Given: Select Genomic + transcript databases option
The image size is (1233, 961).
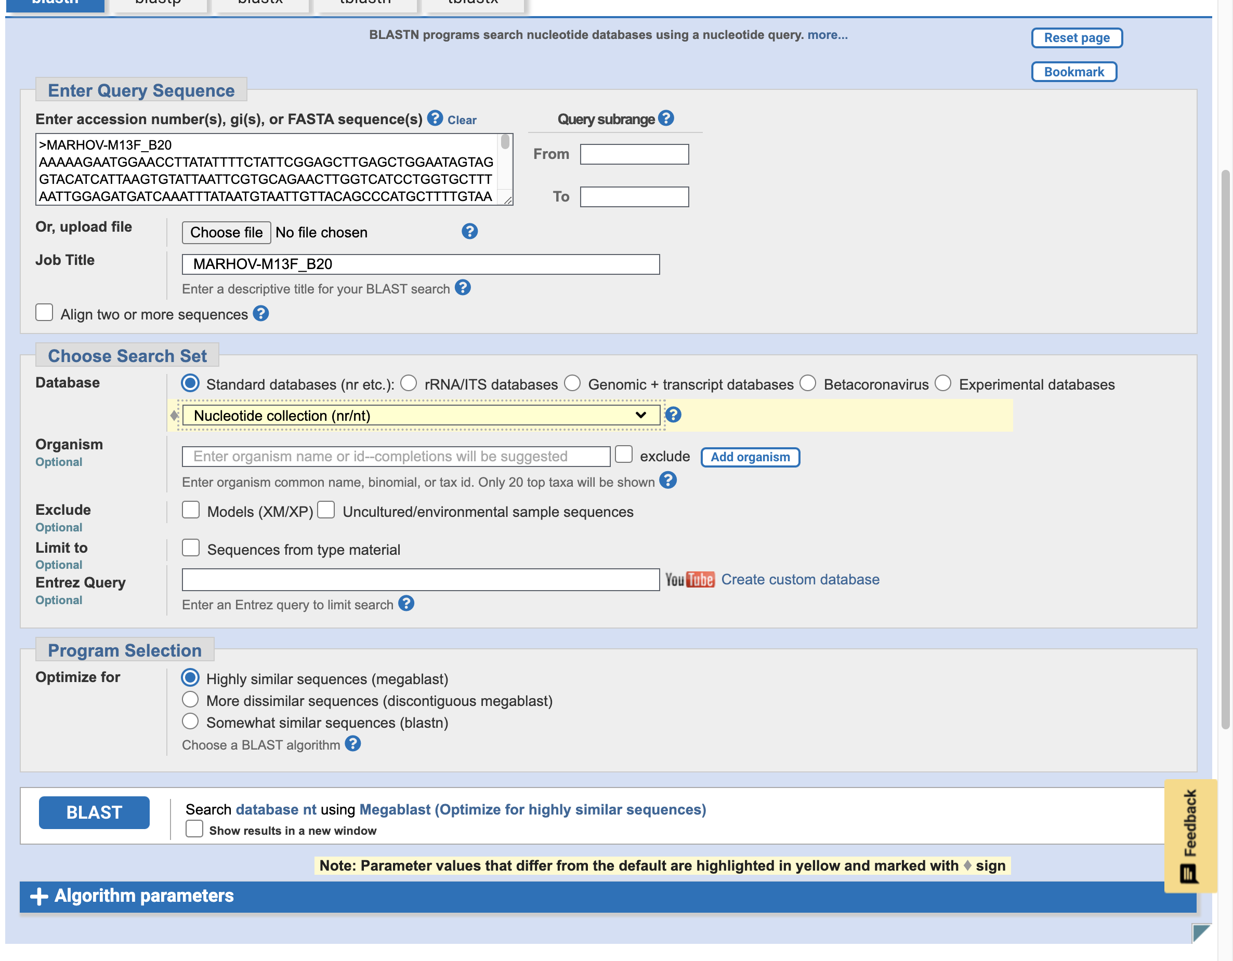Looking at the screenshot, I should tap(572, 383).
